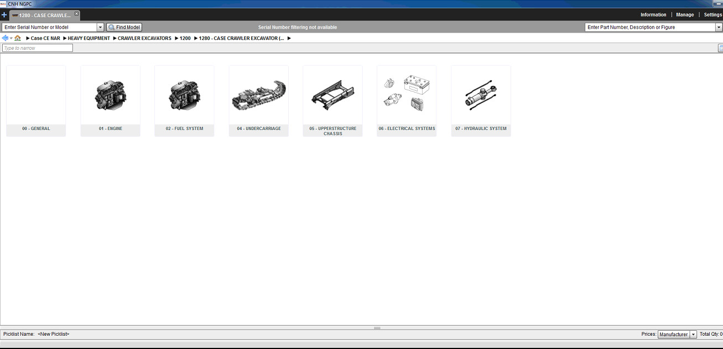This screenshot has width=723, height=349.
Task: Click the 04 - UNDERCARRIAGE label
Action: pos(259,128)
